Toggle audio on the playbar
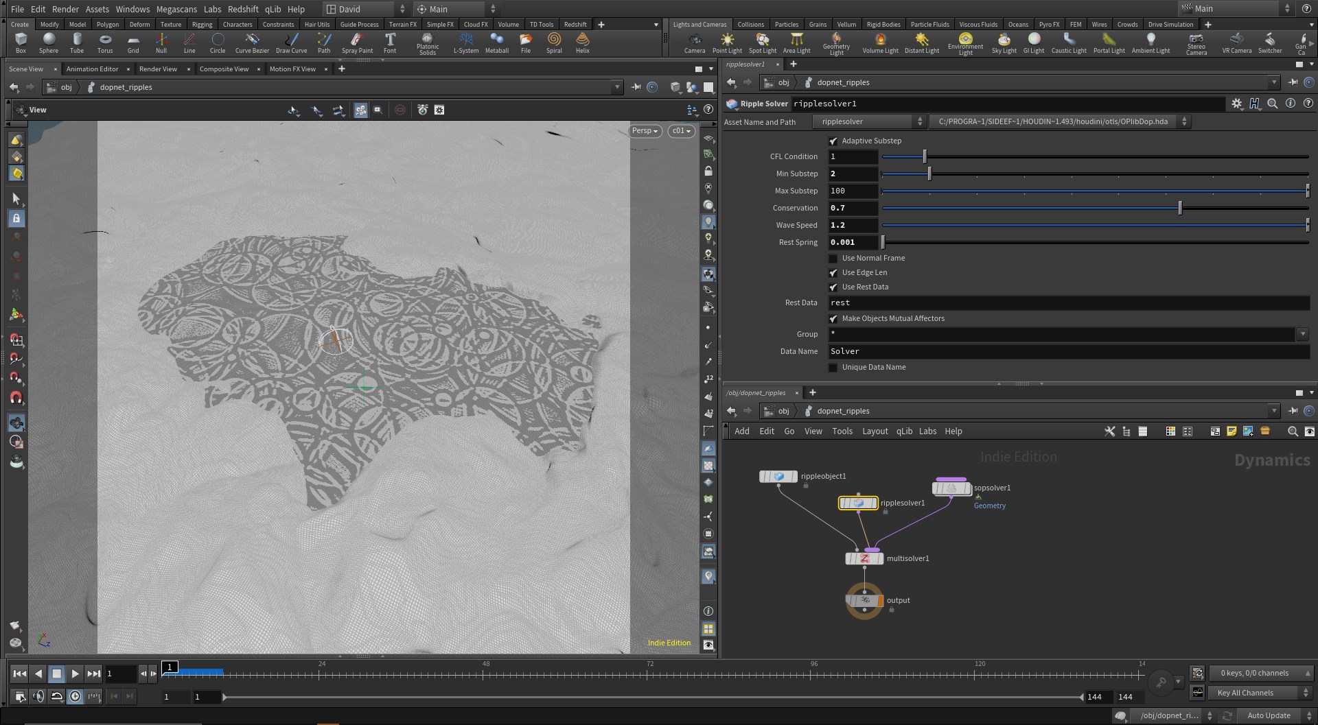The height and width of the screenshot is (725, 1318). point(38,697)
